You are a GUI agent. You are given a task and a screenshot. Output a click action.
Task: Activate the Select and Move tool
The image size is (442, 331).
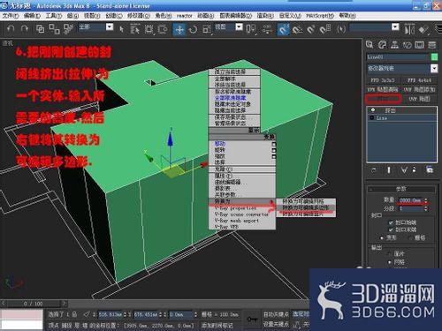click(x=179, y=29)
